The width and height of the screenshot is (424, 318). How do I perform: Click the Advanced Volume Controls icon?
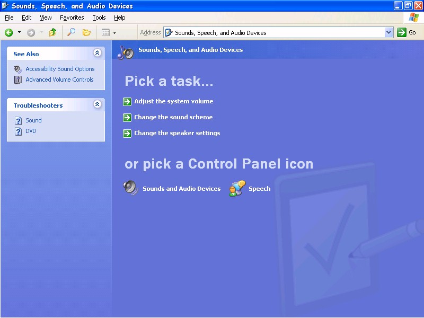click(18, 80)
